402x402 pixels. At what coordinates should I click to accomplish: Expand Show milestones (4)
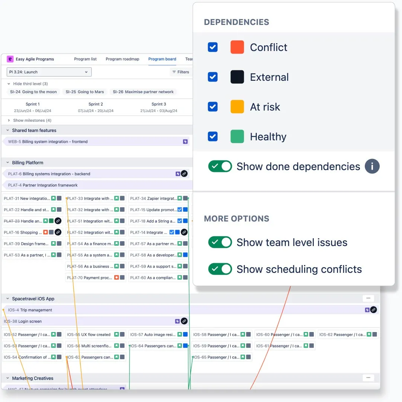[x=9, y=120]
